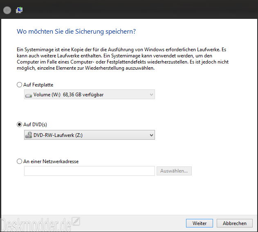Select An einer Netzwerkadresse radio option

(19, 161)
